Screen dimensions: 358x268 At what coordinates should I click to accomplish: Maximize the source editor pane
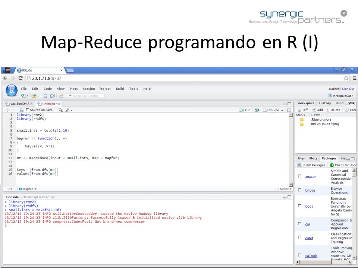point(289,104)
